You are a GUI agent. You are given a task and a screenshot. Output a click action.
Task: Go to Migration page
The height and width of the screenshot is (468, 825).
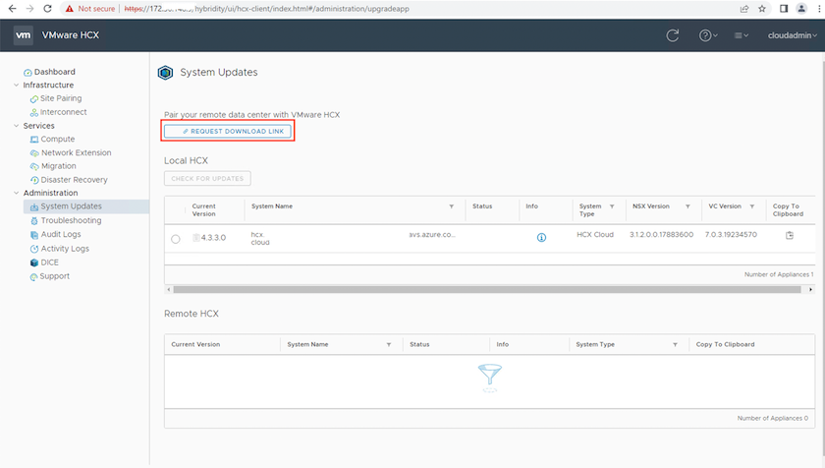tap(58, 166)
